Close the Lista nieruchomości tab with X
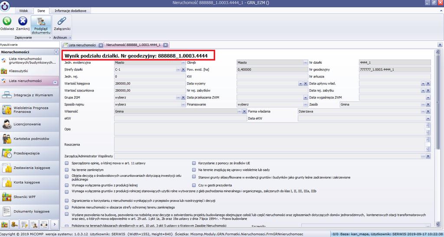 coord(101,45)
